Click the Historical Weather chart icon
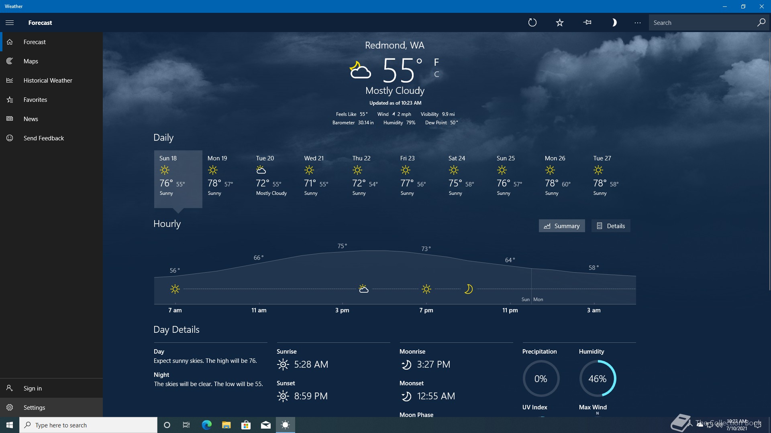The image size is (771, 433). click(10, 80)
